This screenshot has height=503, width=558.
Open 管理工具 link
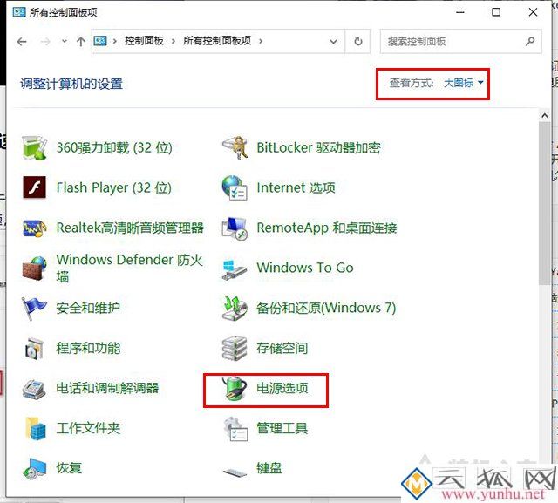(x=282, y=428)
